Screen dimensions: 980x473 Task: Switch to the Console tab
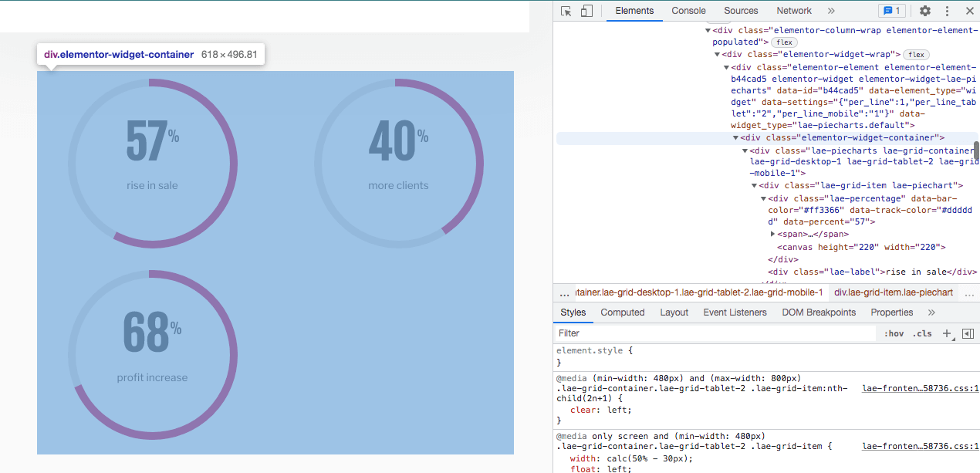[x=688, y=11]
